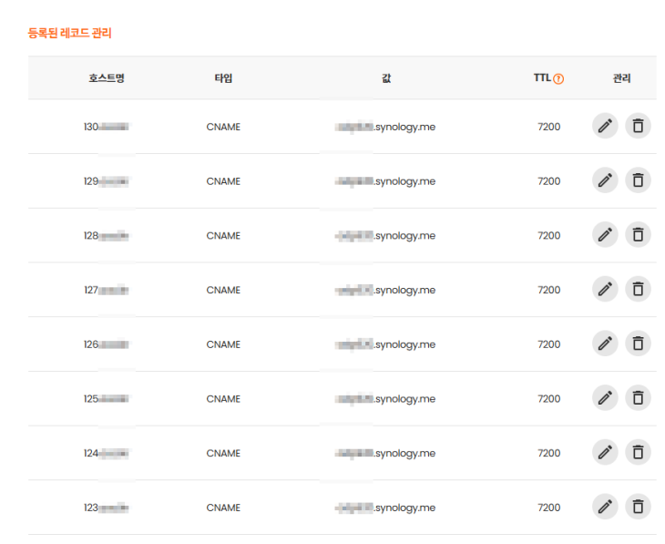665x544 pixels.
Task: Click TTL 7200 in the 130 row
Action: [548, 127]
